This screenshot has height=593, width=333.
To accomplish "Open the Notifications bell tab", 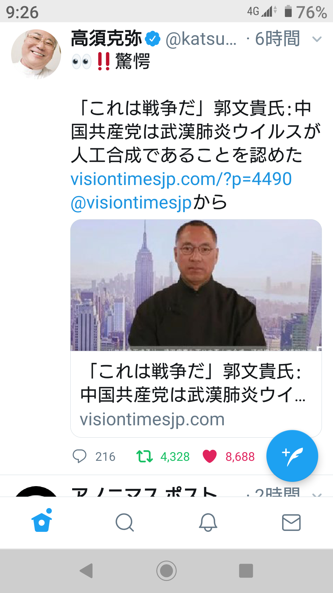I will point(208,522).
